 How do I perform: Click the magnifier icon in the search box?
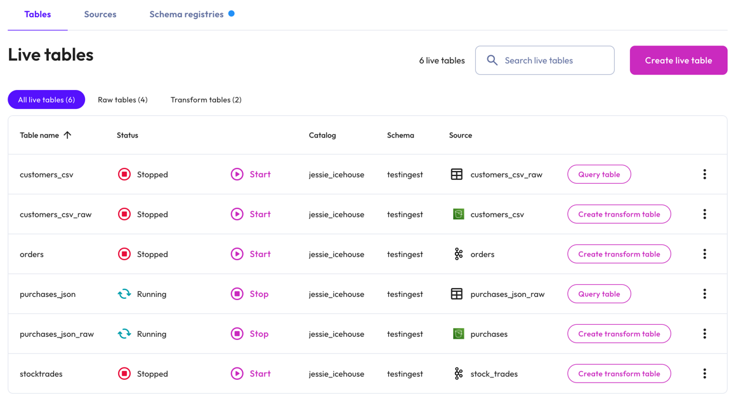(492, 60)
